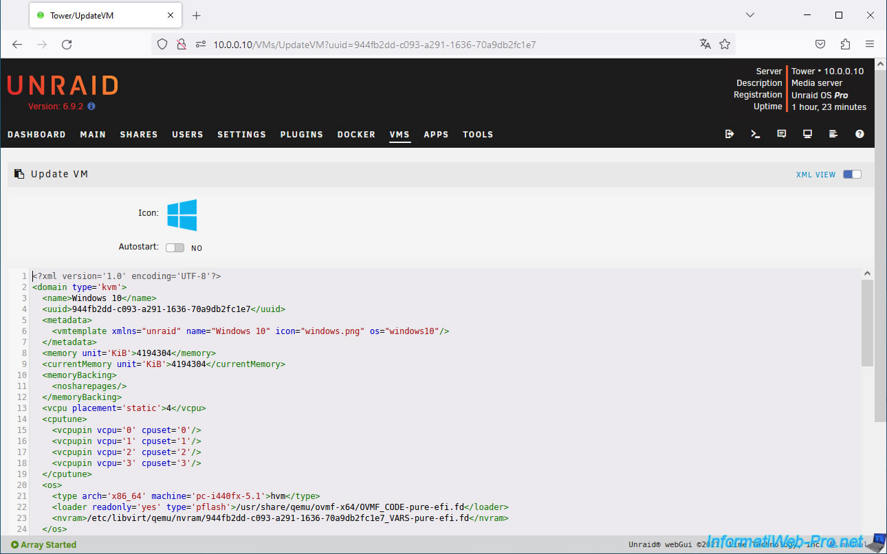Screen dimensions: 887x554
Task: Open the SHARES menu
Action: pyautogui.click(x=139, y=135)
